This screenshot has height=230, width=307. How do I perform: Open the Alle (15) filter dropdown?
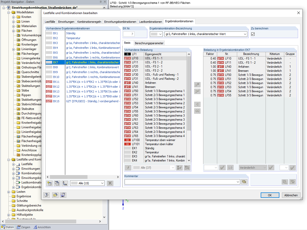tap(102, 183)
